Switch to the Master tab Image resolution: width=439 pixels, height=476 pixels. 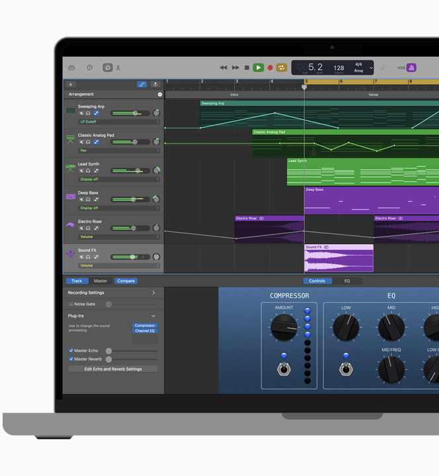point(100,281)
